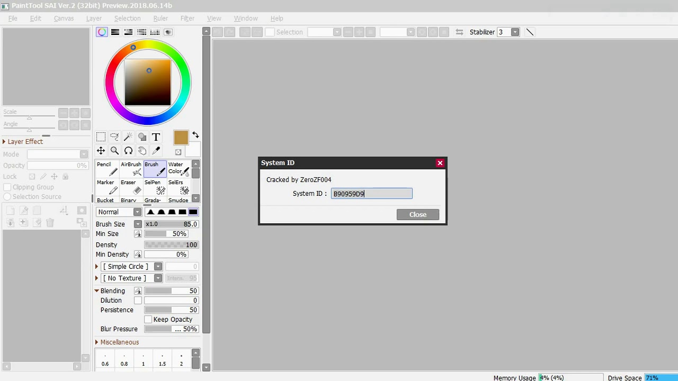Show the color wheel panel
The width and height of the screenshot is (678, 381).
click(x=102, y=32)
